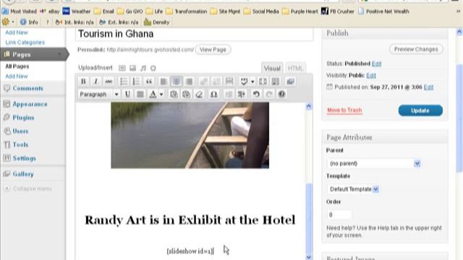Image resolution: width=463 pixels, height=260 pixels.
Task: Click the blue Update button
Action: pos(420,110)
